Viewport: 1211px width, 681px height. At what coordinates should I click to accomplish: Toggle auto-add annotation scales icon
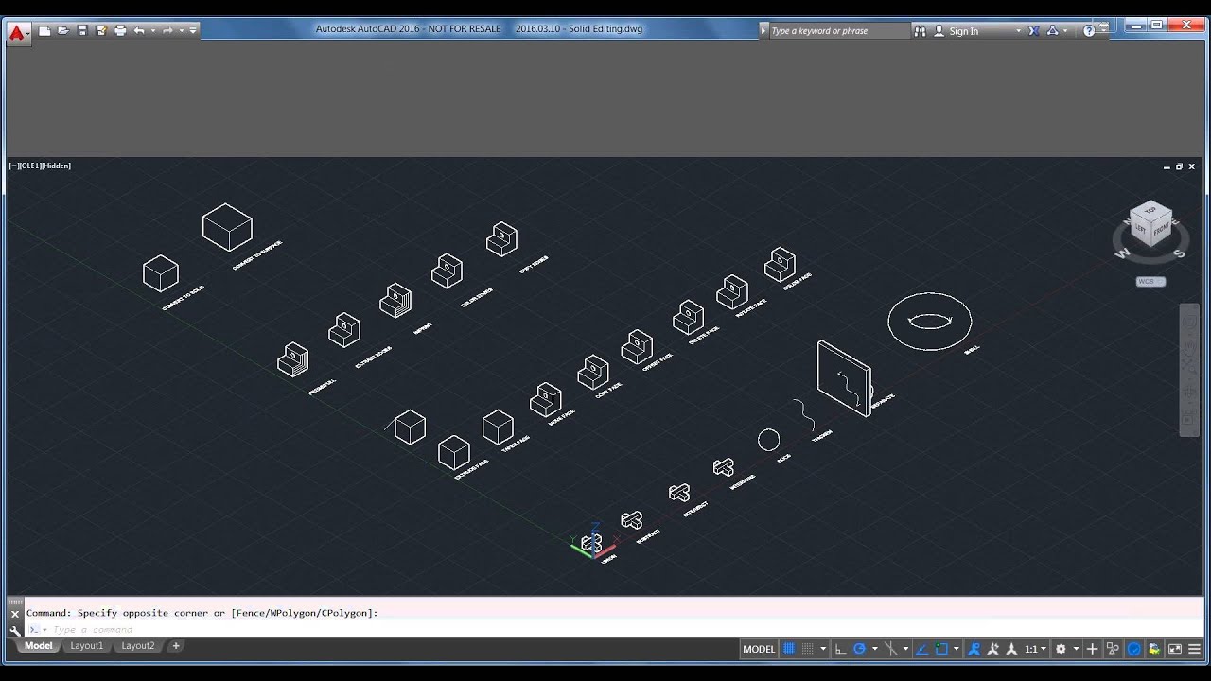[992, 649]
